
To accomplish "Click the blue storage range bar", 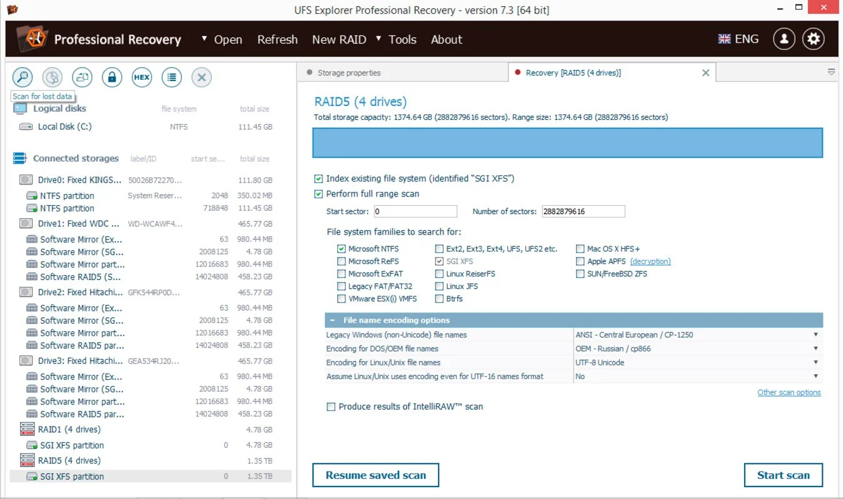I will [567, 143].
